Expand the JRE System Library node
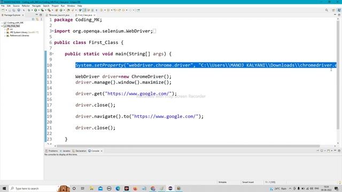Screen dimensions: 342x192 pyautogui.click(x=5, y=32)
